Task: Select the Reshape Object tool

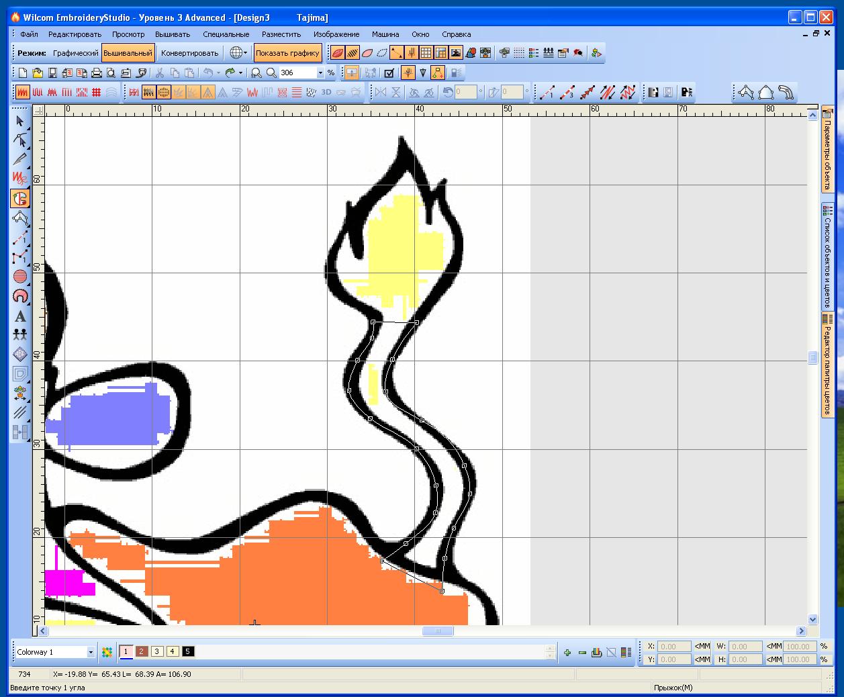Action: (x=20, y=140)
